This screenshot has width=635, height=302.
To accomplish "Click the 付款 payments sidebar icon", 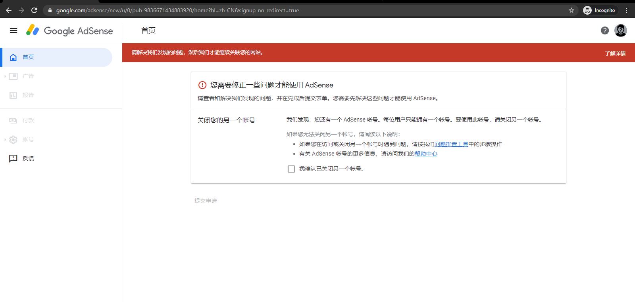I will pos(13,121).
